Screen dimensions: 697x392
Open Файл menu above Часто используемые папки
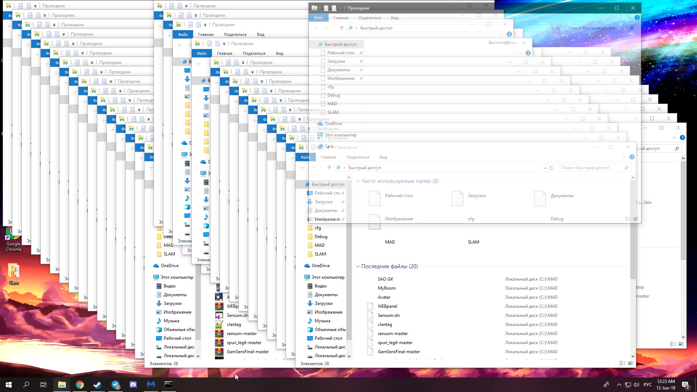(305, 157)
